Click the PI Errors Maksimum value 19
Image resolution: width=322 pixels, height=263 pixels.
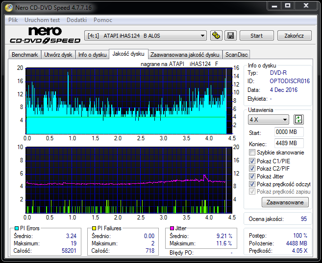pos(74,243)
